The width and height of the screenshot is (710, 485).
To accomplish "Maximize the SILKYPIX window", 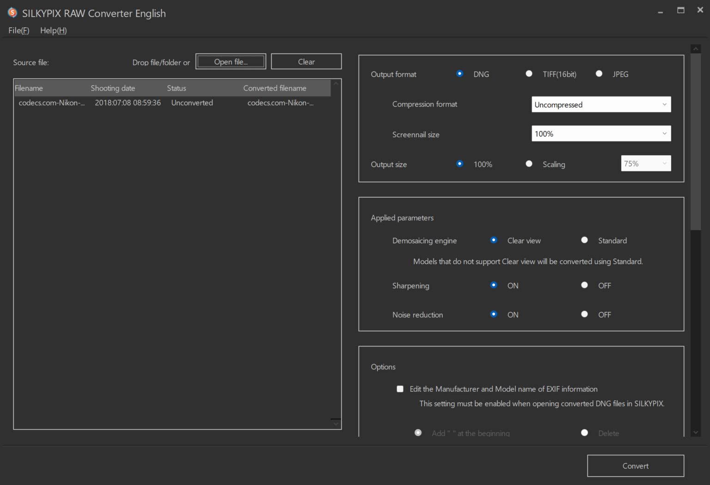I will click(680, 10).
